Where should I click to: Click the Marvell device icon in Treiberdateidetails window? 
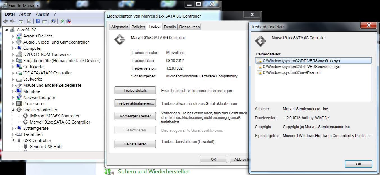260,41
